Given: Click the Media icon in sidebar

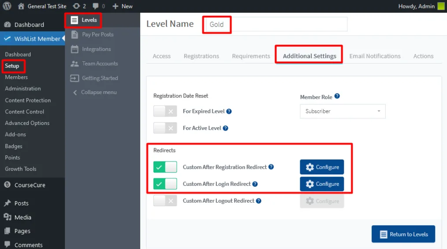Looking at the screenshot, I should (7, 217).
